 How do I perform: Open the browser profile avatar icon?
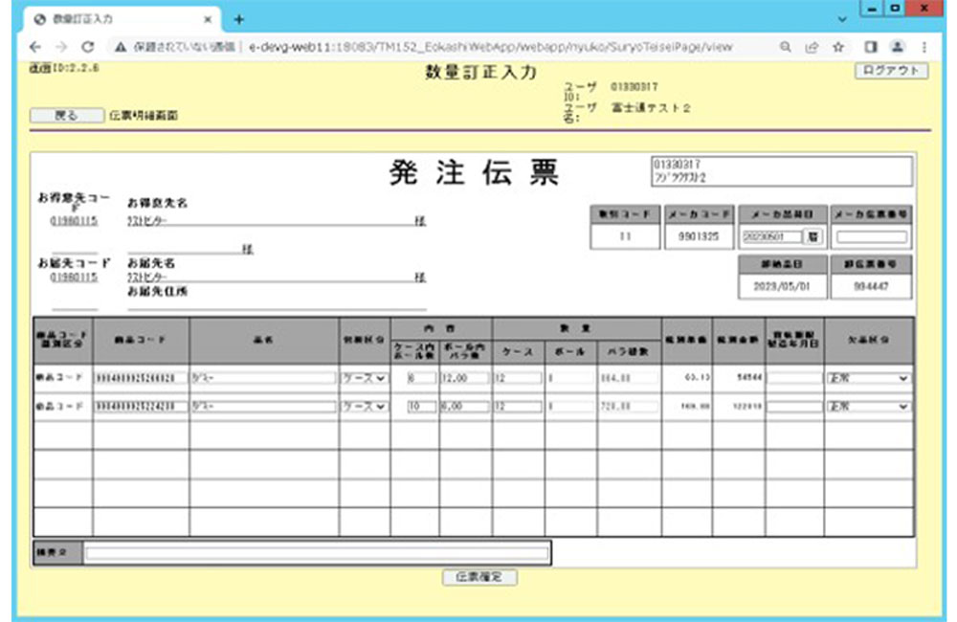click(x=898, y=47)
